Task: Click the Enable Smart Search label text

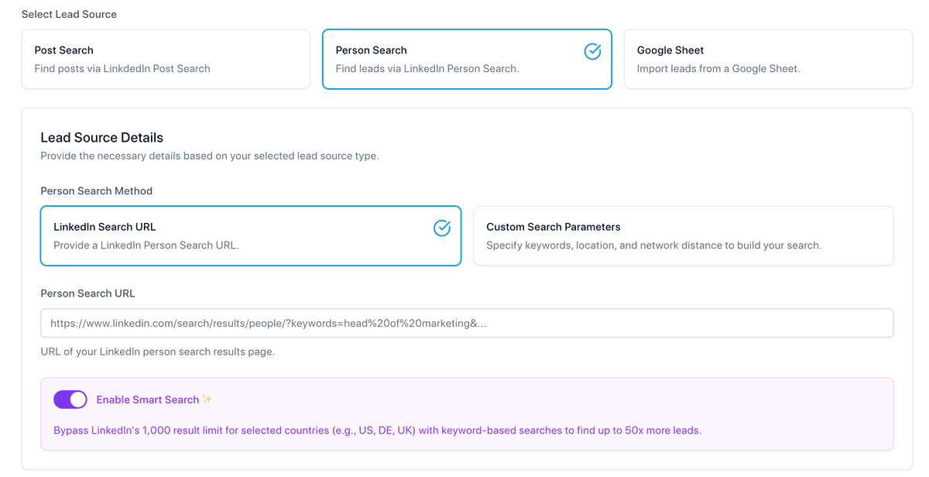Action: click(147, 400)
